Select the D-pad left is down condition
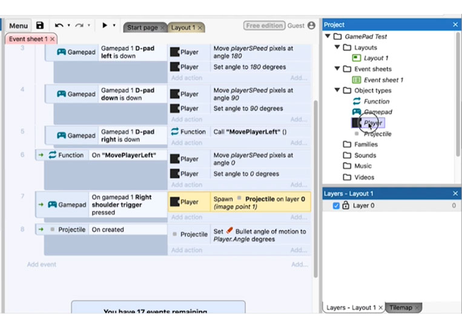This screenshot has width=462, height=327. 133,52
